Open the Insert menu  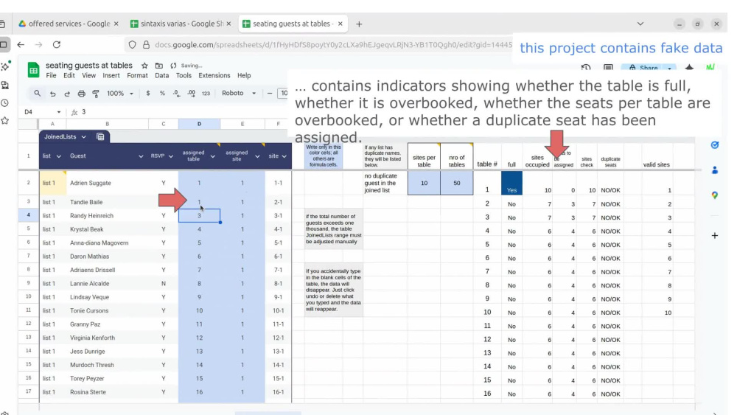(x=111, y=75)
